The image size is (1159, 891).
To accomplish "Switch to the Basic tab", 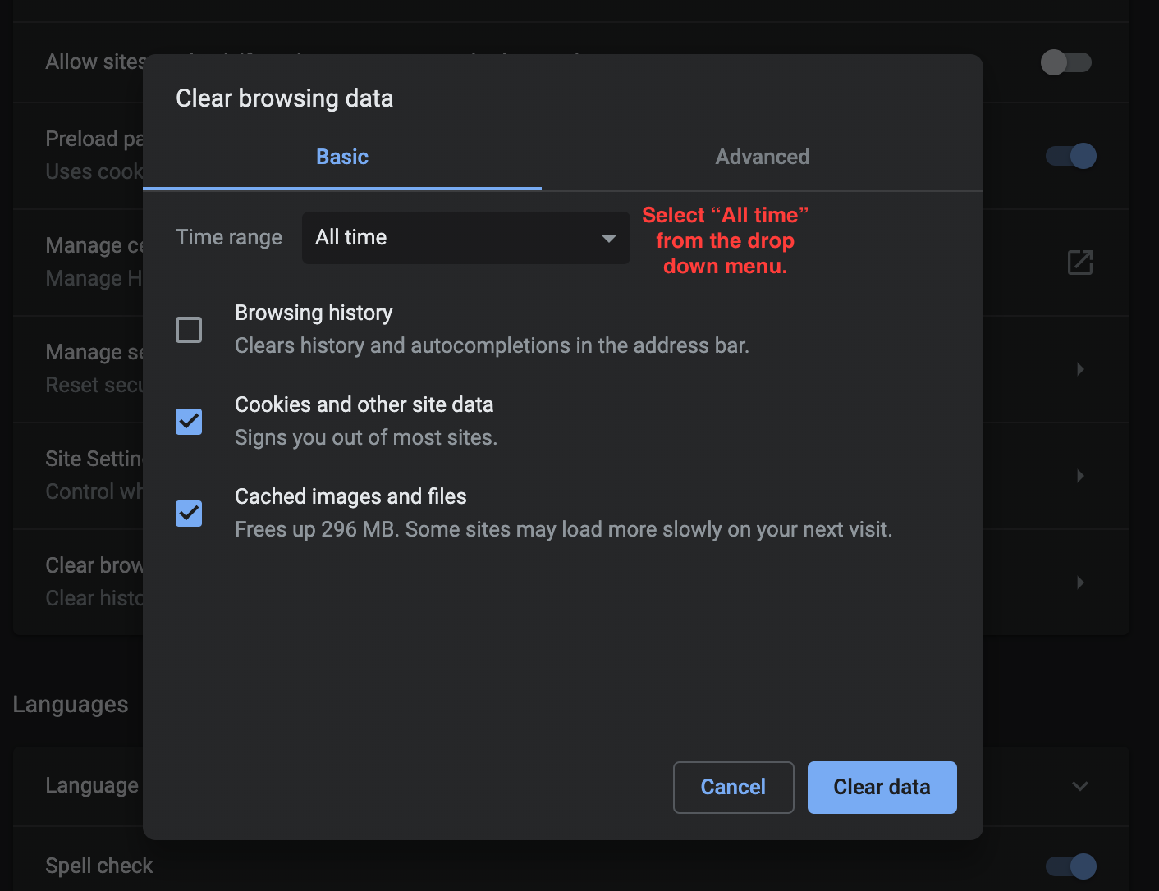I will click(342, 157).
